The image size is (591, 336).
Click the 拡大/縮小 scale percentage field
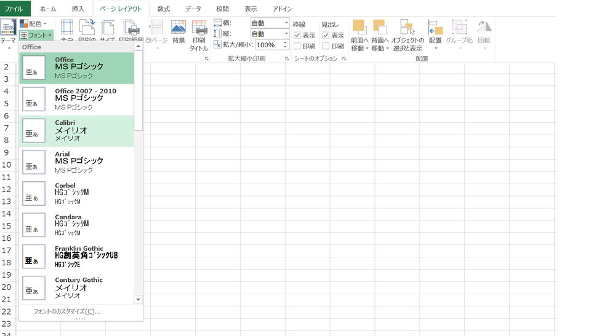[x=268, y=45]
